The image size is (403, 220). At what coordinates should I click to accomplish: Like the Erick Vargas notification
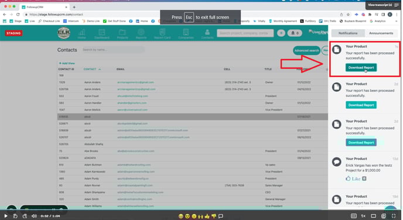(x=353, y=178)
